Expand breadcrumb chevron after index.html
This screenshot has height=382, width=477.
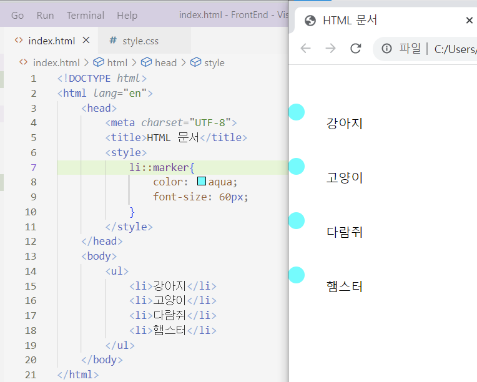pyautogui.click(x=86, y=62)
